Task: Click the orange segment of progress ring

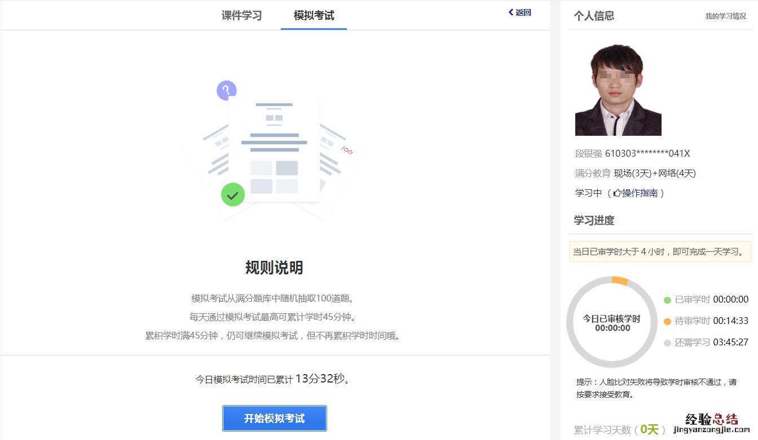Action: point(620,280)
